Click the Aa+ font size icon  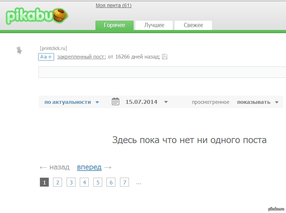(x=46, y=57)
